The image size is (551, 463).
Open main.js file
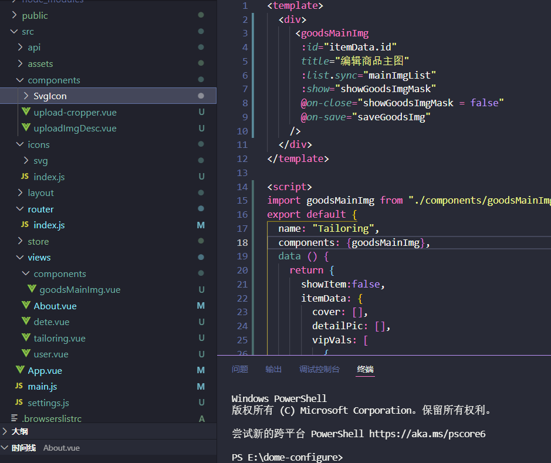pos(42,387)
